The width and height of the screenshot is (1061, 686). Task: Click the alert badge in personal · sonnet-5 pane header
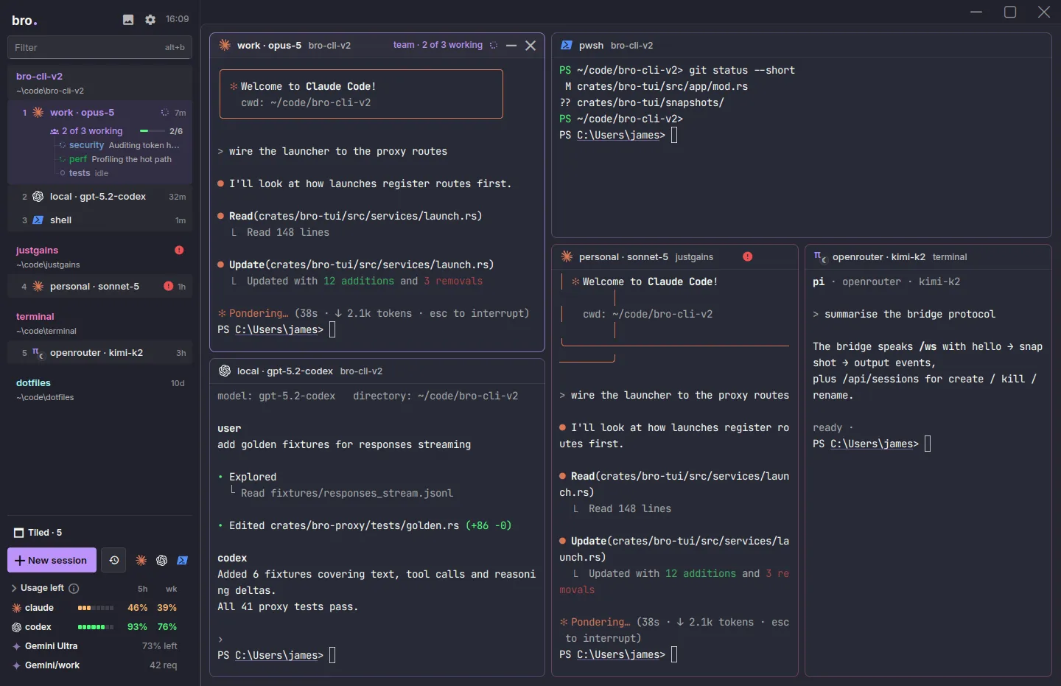pyautogui.click(x=748, y=257)
